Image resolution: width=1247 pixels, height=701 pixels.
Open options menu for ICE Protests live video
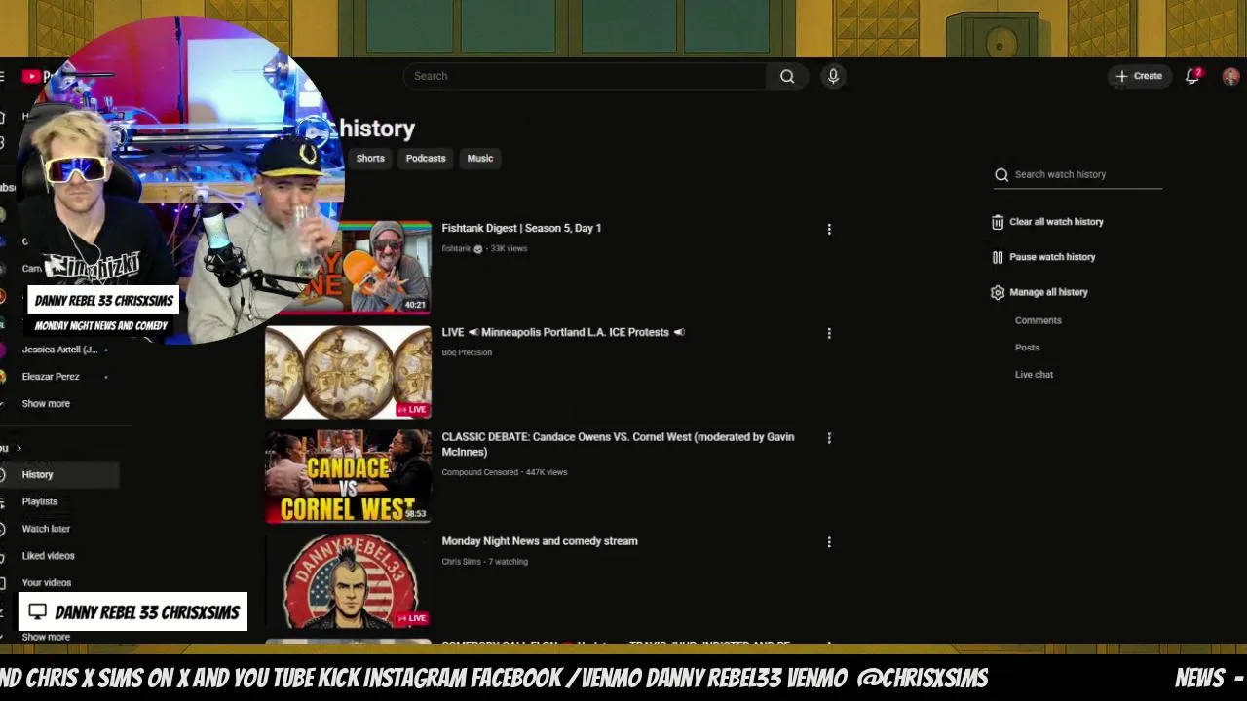point(829,333)
